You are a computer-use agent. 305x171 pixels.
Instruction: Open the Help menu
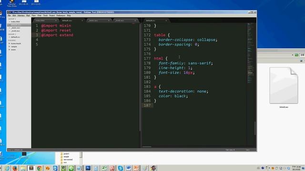tap(69, 16)
